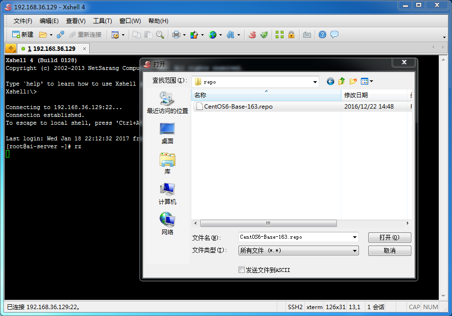Click the color scheme icon
This screenshot has width=452, height=316.
(x=194, y=35)
